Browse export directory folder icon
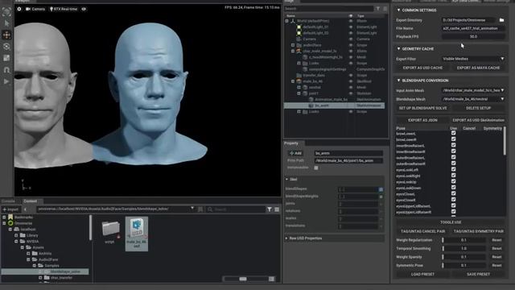The image size is (515, 290). 501,20
